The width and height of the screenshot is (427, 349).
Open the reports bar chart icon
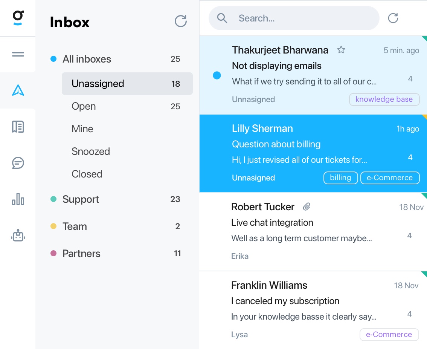pyautogui.click(x=18, y=199)
